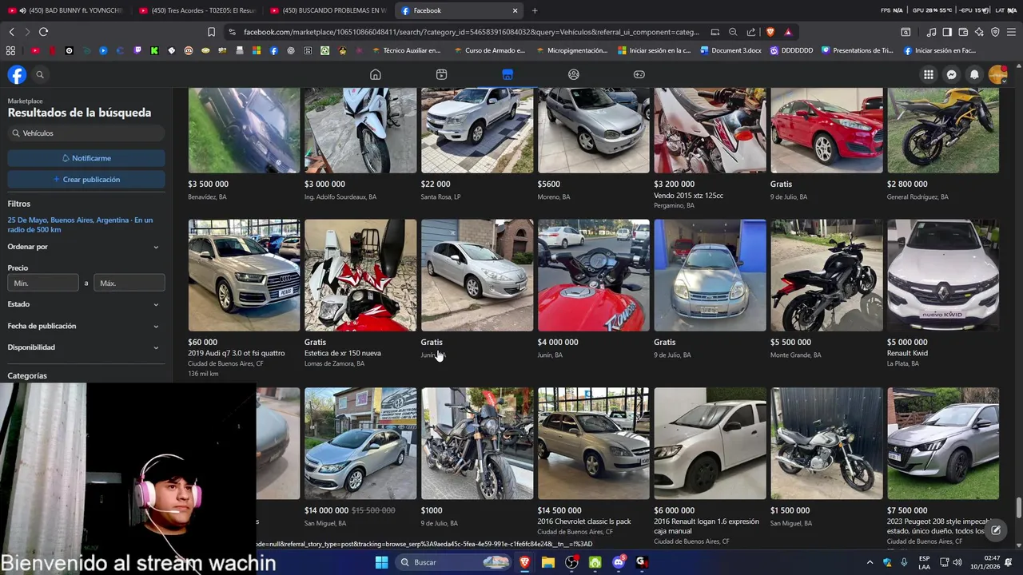Open the 2016 Renault logan 1.6 listing

click(710, 443)
